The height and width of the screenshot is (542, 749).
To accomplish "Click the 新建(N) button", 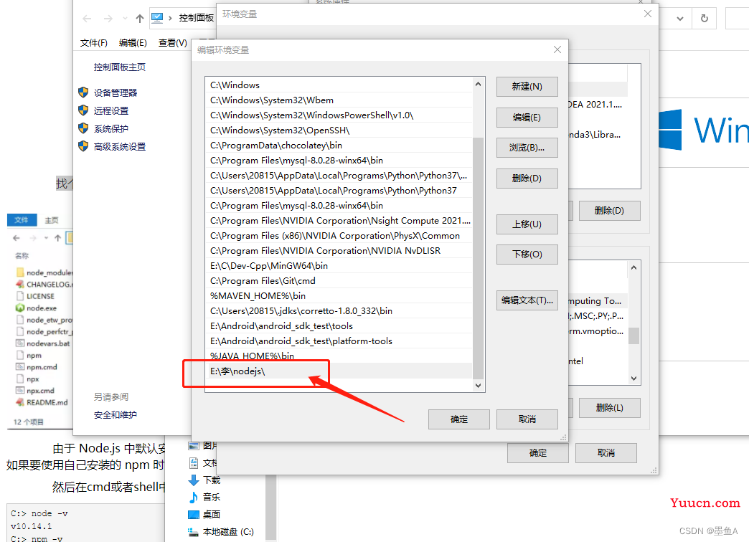I will pyautogui.click(x=527, y=87).
